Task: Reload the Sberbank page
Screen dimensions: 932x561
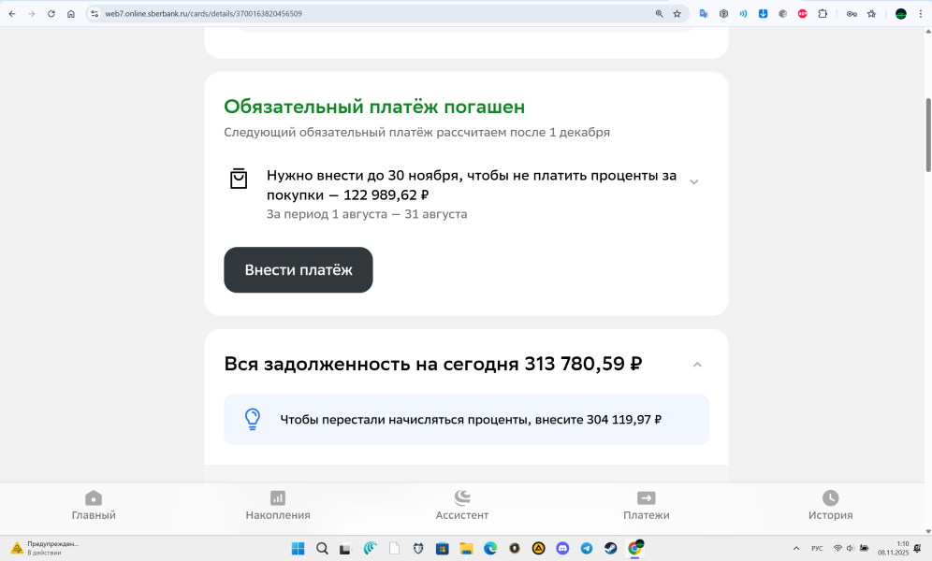Action: (51, 14)
